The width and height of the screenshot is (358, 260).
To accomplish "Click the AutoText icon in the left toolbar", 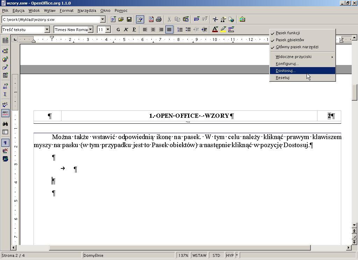I will (x=5, y=86).
